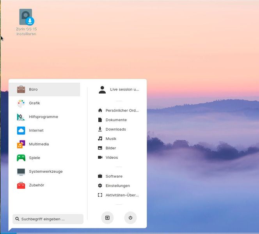
Task: Click the Zubehör red toolbox icon
Action: click(21, 185)
